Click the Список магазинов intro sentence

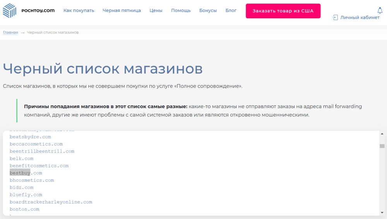coord(123,86)
